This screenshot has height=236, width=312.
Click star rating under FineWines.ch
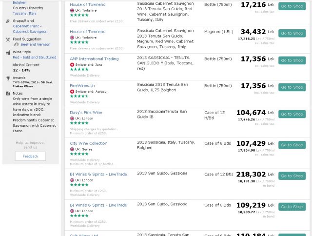tap(79, 96)
